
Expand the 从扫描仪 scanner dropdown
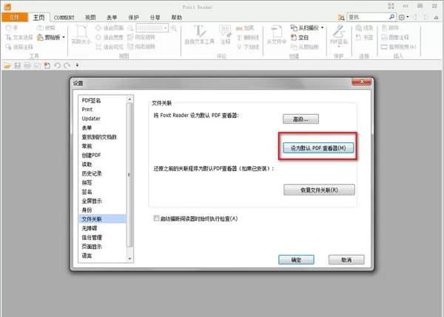(322, 27)
